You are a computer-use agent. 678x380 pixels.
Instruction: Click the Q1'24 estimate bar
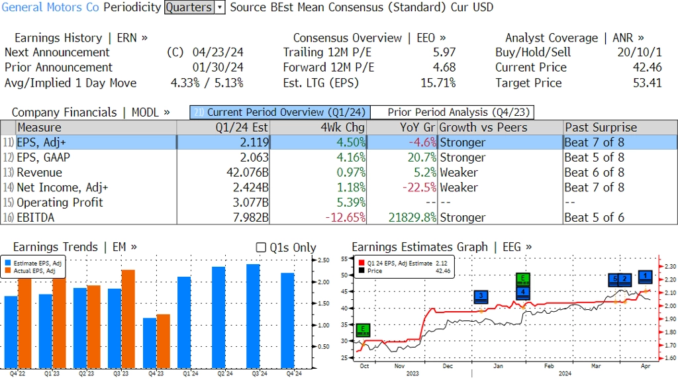[184, 322]
